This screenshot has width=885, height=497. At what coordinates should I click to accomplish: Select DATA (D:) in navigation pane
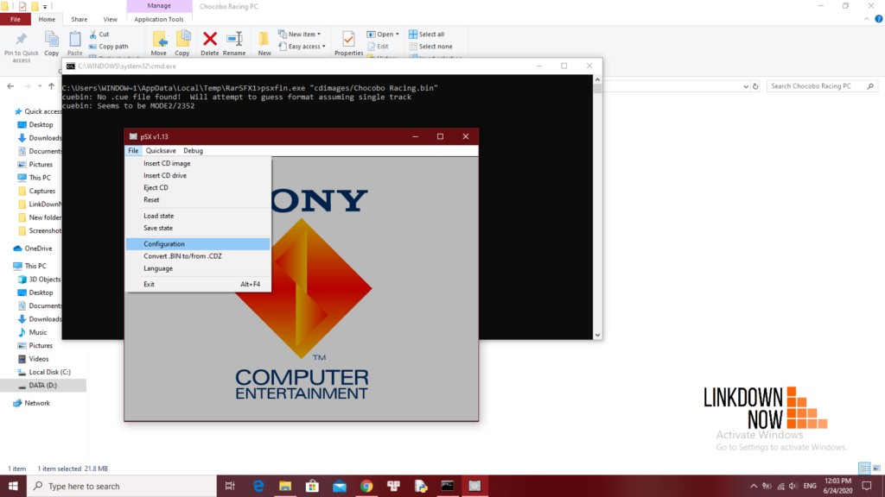click(x=43, y=386)
